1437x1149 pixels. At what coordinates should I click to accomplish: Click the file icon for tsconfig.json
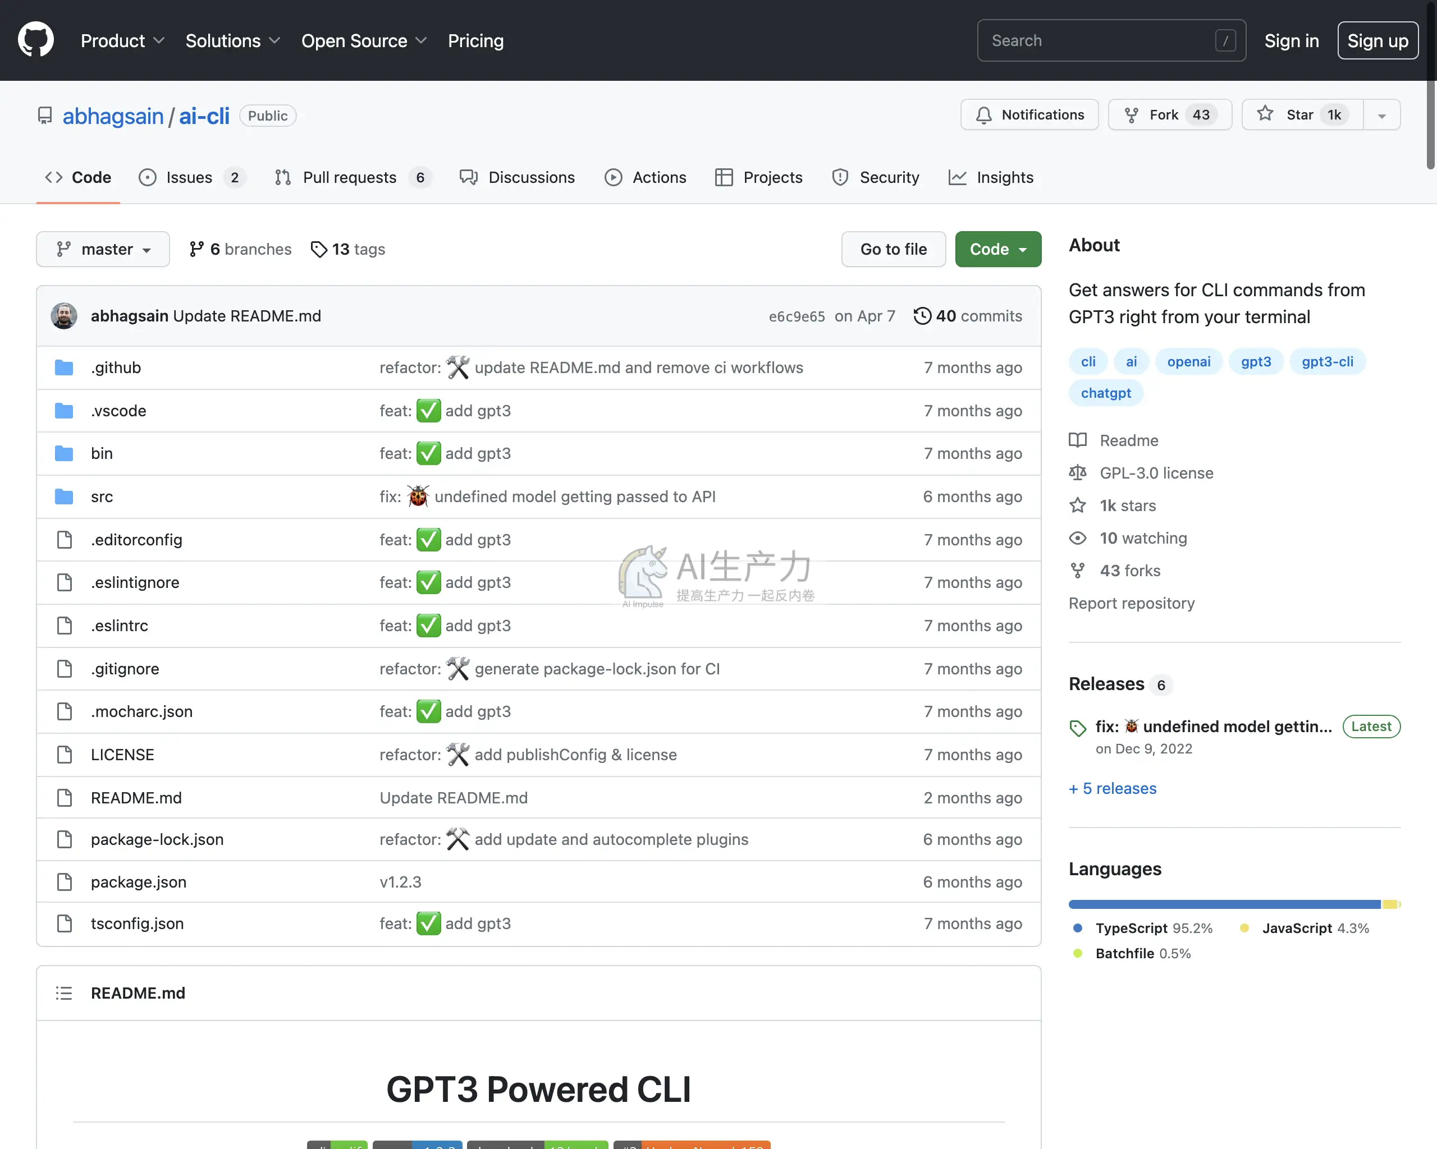(x=65, y=924)
